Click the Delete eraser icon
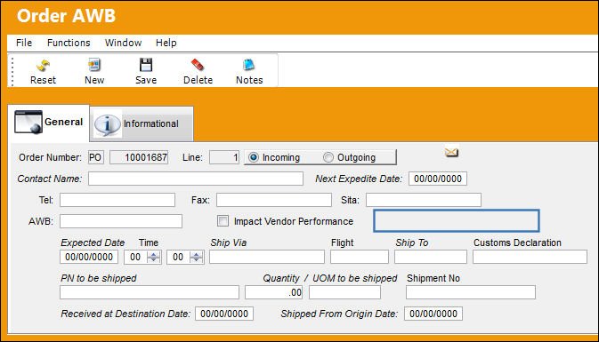The width and height of the screenshot is (599, 342). (198, 65)
